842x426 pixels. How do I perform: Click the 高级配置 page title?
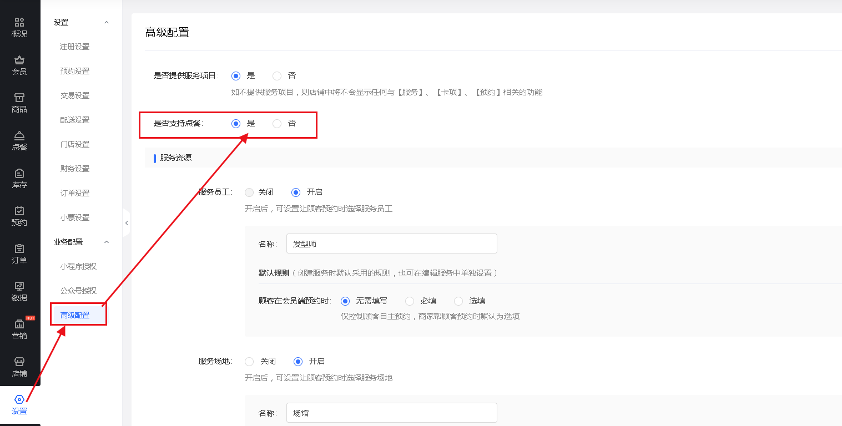click(167, 32)
